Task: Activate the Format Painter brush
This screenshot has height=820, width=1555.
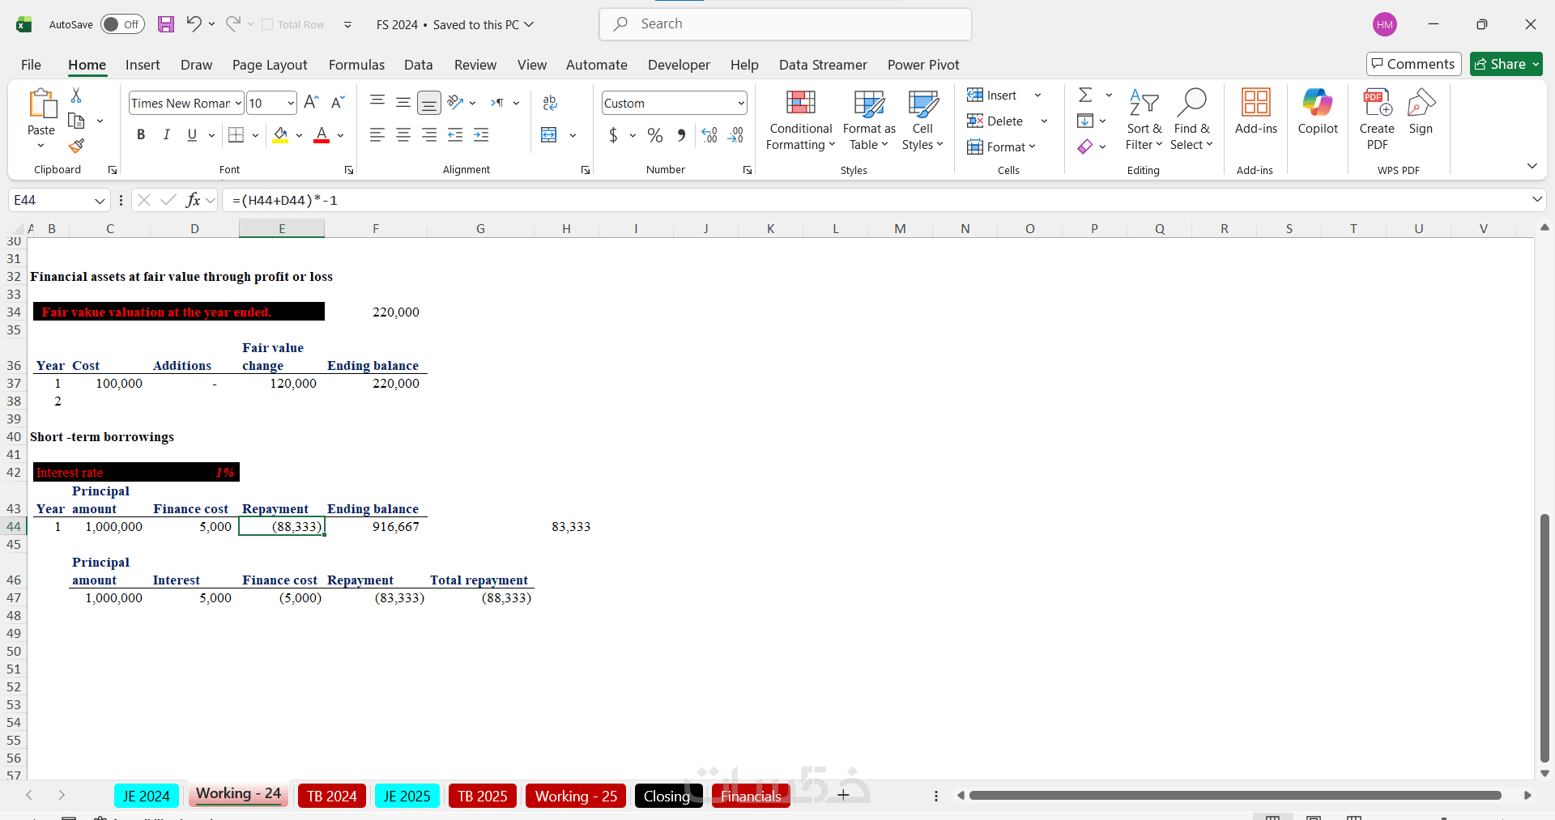Action: (x=76, y=146)
